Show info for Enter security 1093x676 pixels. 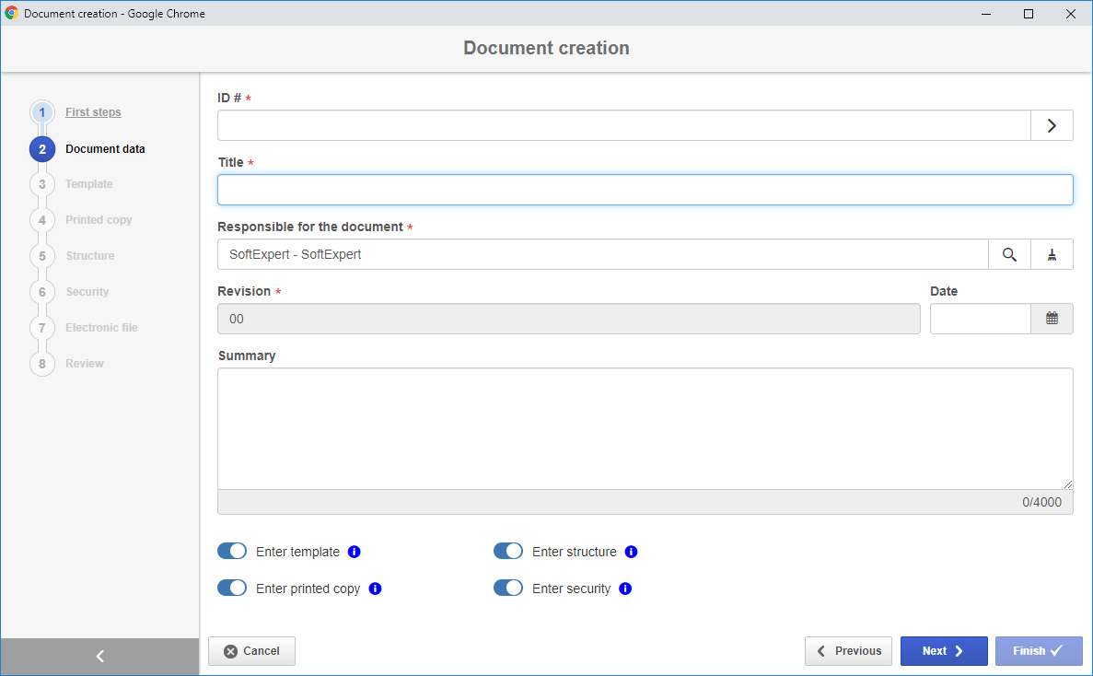(625, 589)
